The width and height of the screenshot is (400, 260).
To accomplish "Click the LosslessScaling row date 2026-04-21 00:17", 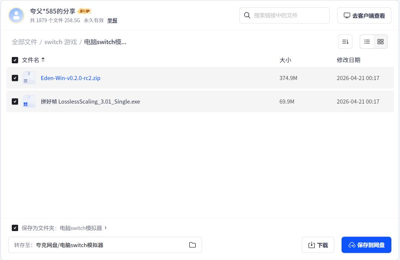I will (358, 101).
